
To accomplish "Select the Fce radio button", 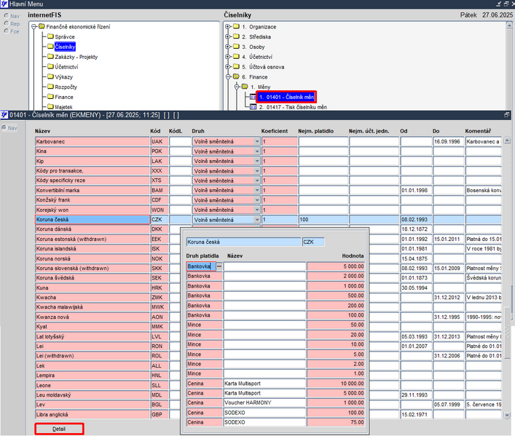I will point(7,31).
